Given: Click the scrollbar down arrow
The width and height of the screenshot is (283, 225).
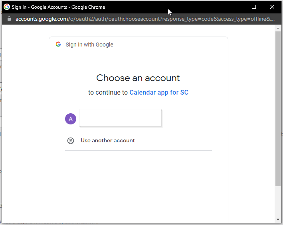Looking at the screenshot, I should [x=278, y=219].
